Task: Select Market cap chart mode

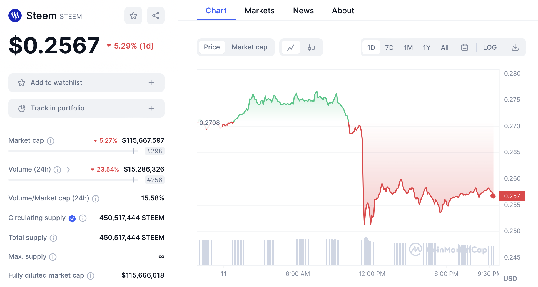Action: [x=249, y=47]
